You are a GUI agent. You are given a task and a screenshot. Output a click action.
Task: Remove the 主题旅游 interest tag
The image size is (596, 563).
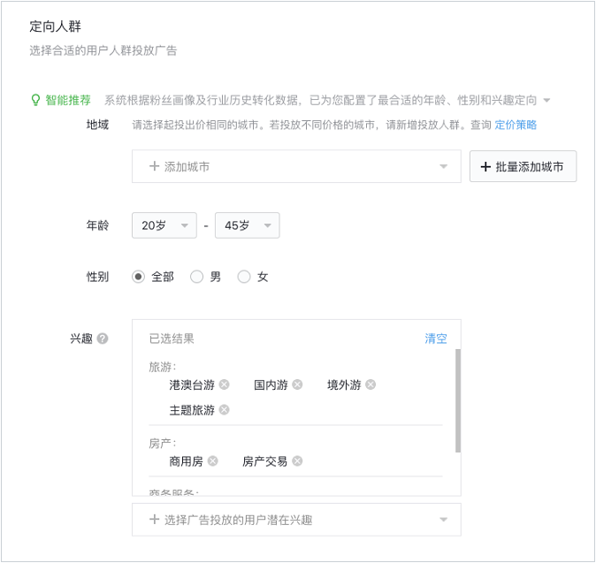tap(225, 410)
